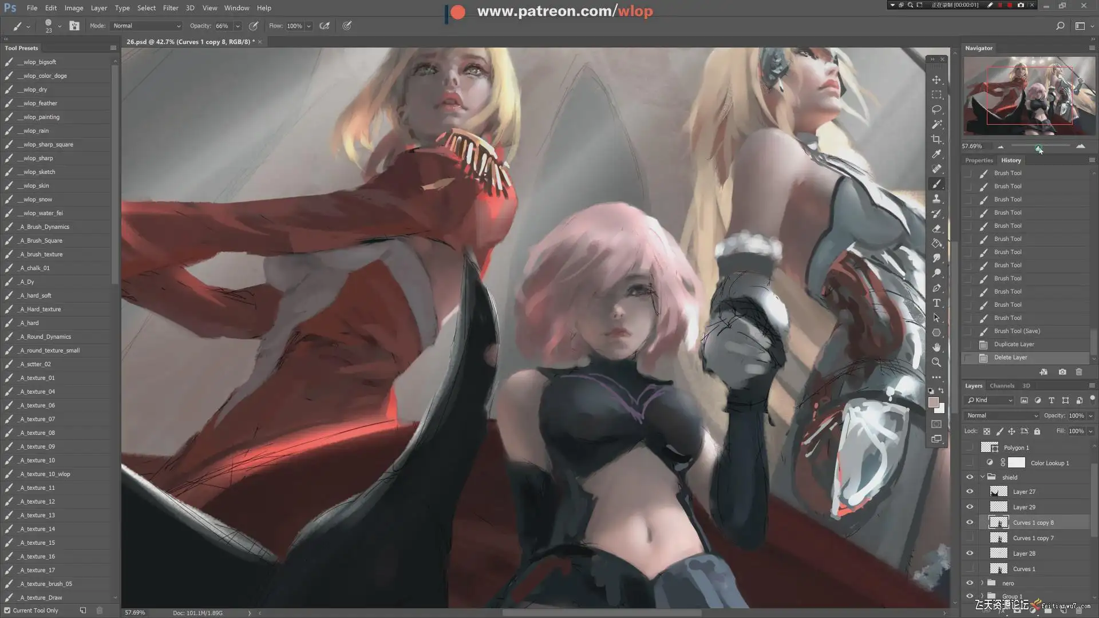Select the Zoom tool
Viewport: 1099px width, 618px height.
pos(936,362)
